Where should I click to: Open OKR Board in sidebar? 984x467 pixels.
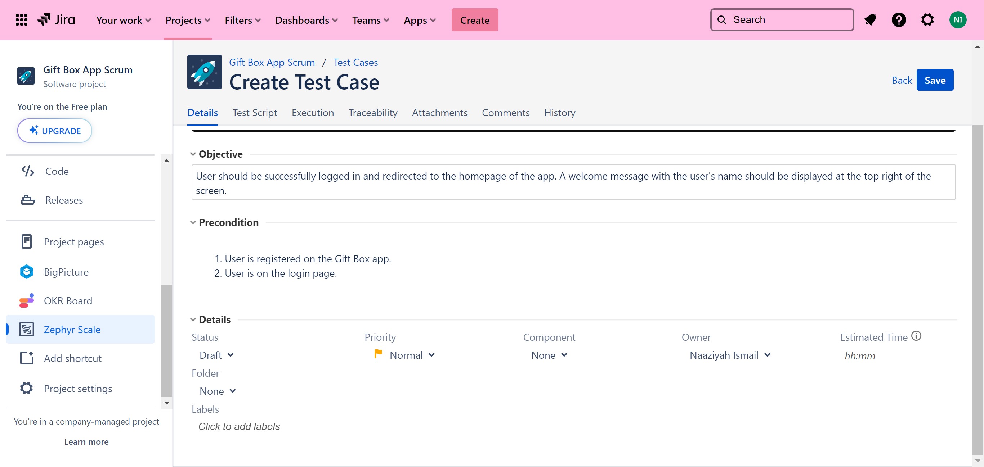(68, 301)
